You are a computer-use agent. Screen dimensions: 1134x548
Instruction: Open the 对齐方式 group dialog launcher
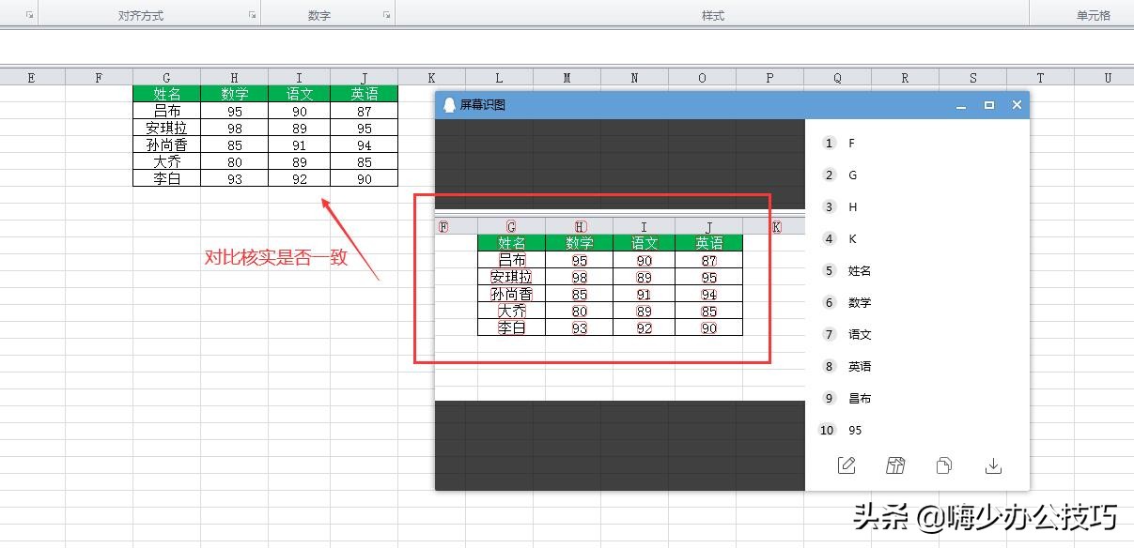tap(252, 15)
